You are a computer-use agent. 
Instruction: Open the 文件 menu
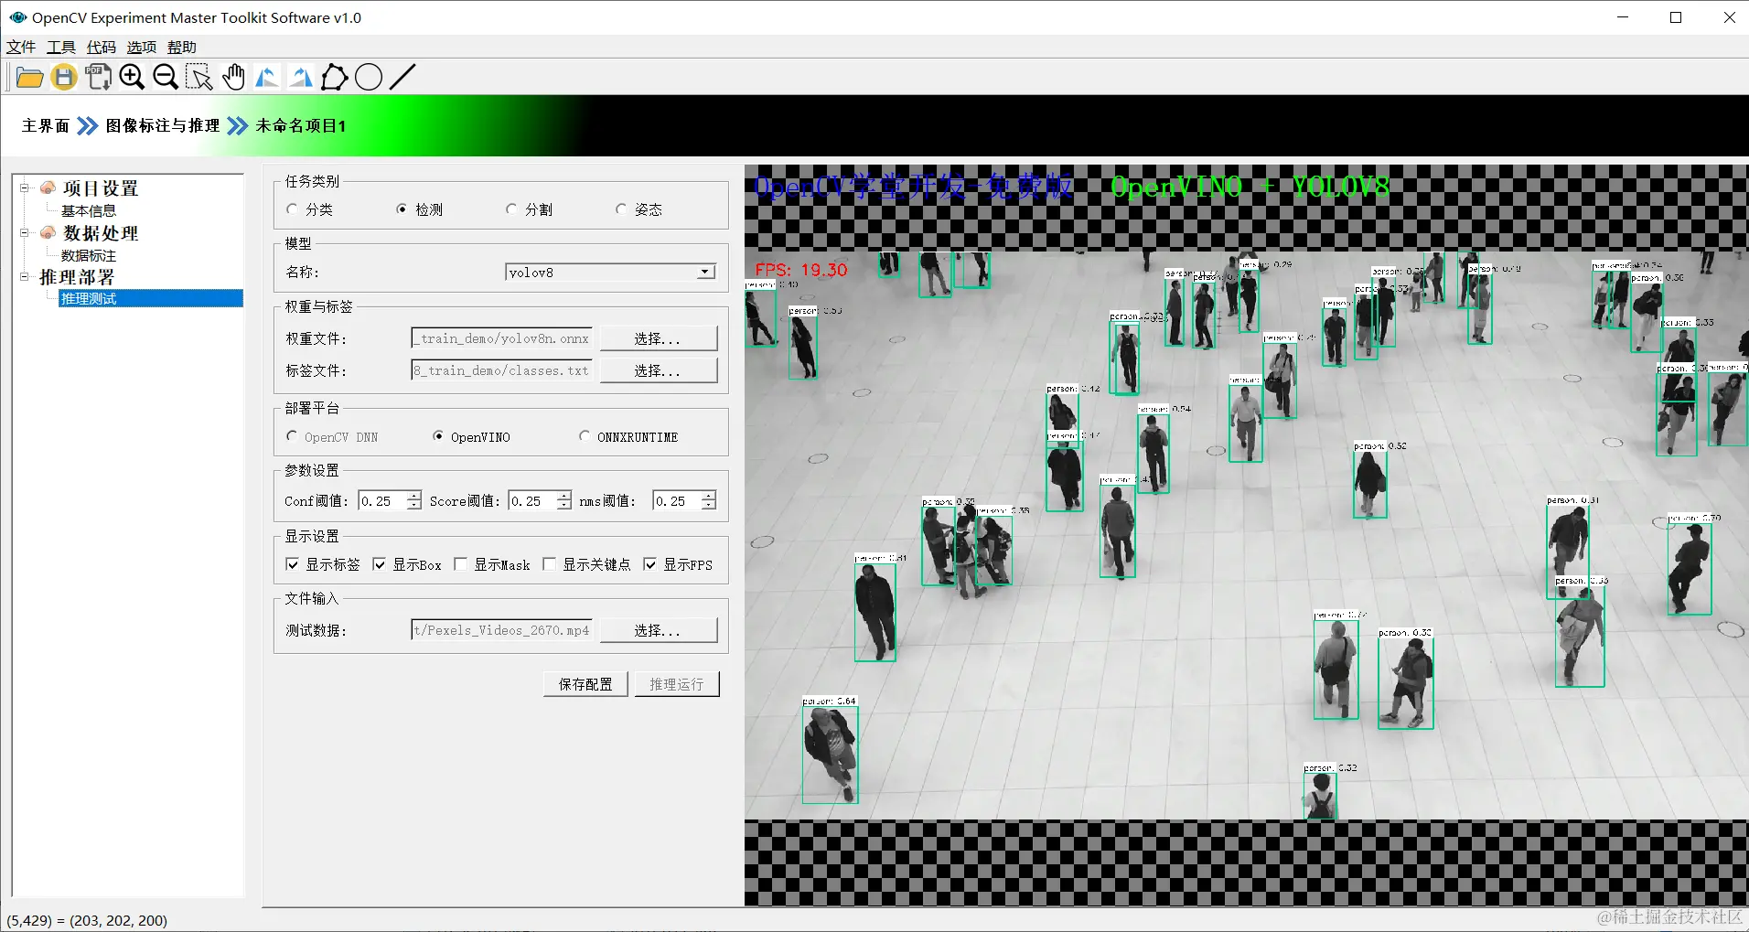21,48
